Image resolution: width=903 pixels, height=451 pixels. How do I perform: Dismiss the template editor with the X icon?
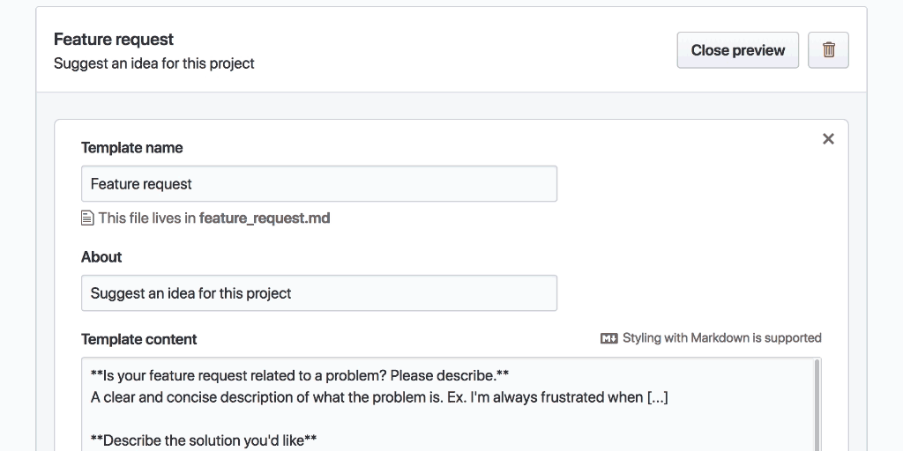tap(827, 139)
